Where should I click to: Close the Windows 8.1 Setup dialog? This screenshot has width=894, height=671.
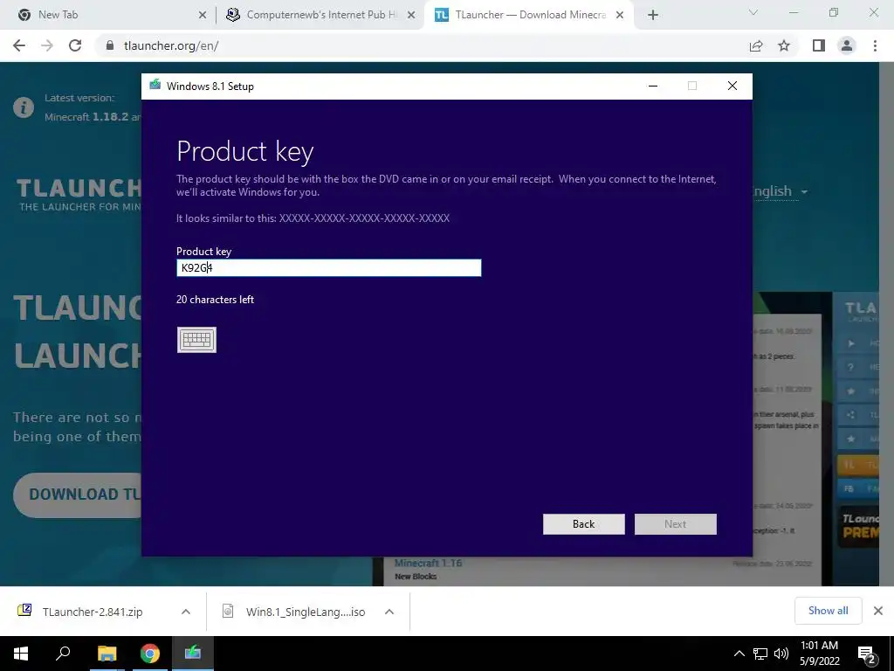(x=732, y=86)
